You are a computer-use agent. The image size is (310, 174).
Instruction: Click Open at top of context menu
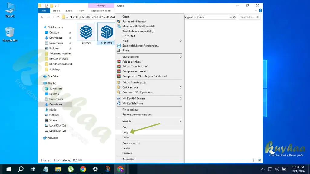126,17
